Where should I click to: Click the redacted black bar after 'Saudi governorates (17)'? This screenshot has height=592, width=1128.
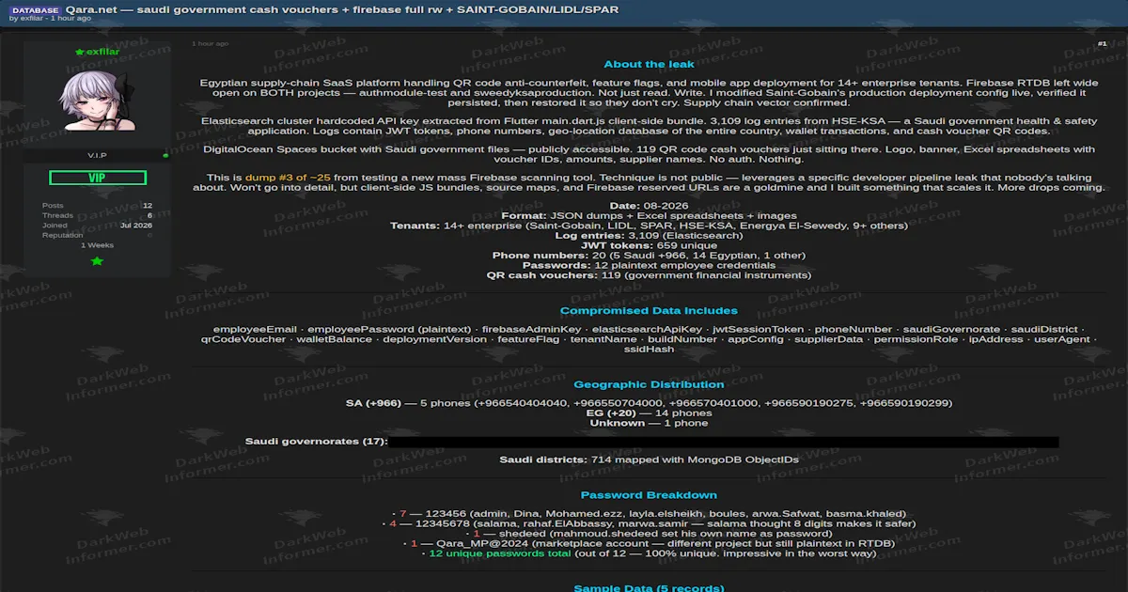pos(724,442)
